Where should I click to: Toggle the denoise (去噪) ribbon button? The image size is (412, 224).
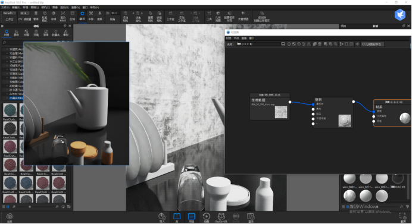(54, 15)
